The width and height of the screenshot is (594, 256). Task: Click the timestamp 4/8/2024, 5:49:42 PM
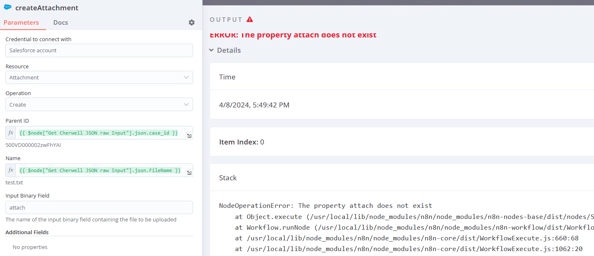tap(254, 105)
